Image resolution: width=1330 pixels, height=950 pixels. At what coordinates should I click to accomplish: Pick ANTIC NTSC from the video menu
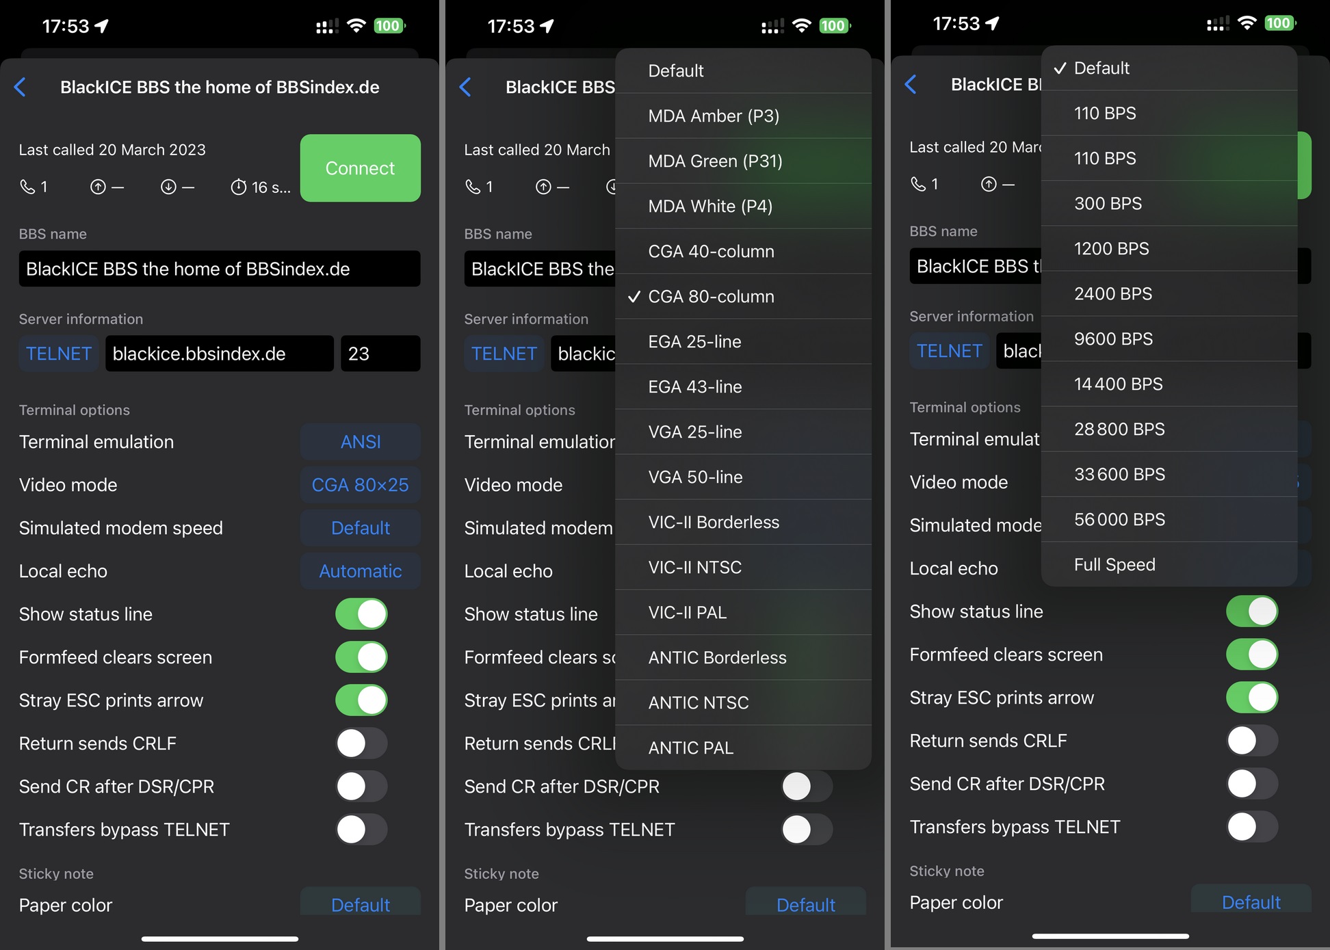pos(744,702)
